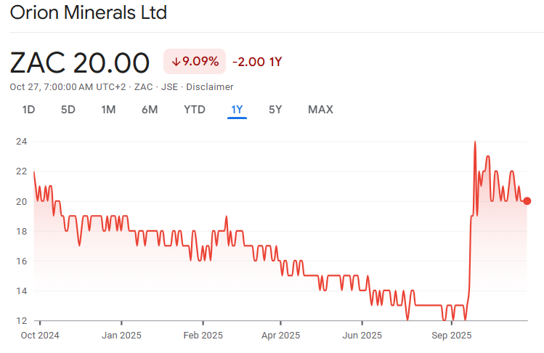
Task: Switch to the 5D range tab
Action: tap(68, 110)
